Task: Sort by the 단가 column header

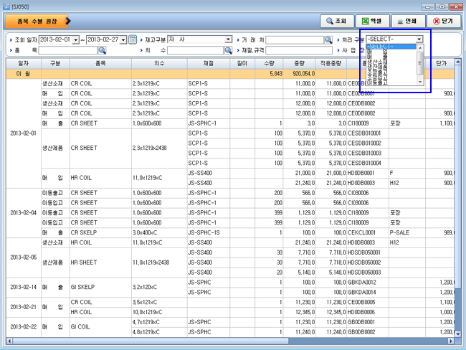Action: [441, 64]
